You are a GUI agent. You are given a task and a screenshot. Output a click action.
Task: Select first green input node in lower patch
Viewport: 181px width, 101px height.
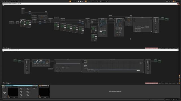pyautogui.click(x=15, y=60)
